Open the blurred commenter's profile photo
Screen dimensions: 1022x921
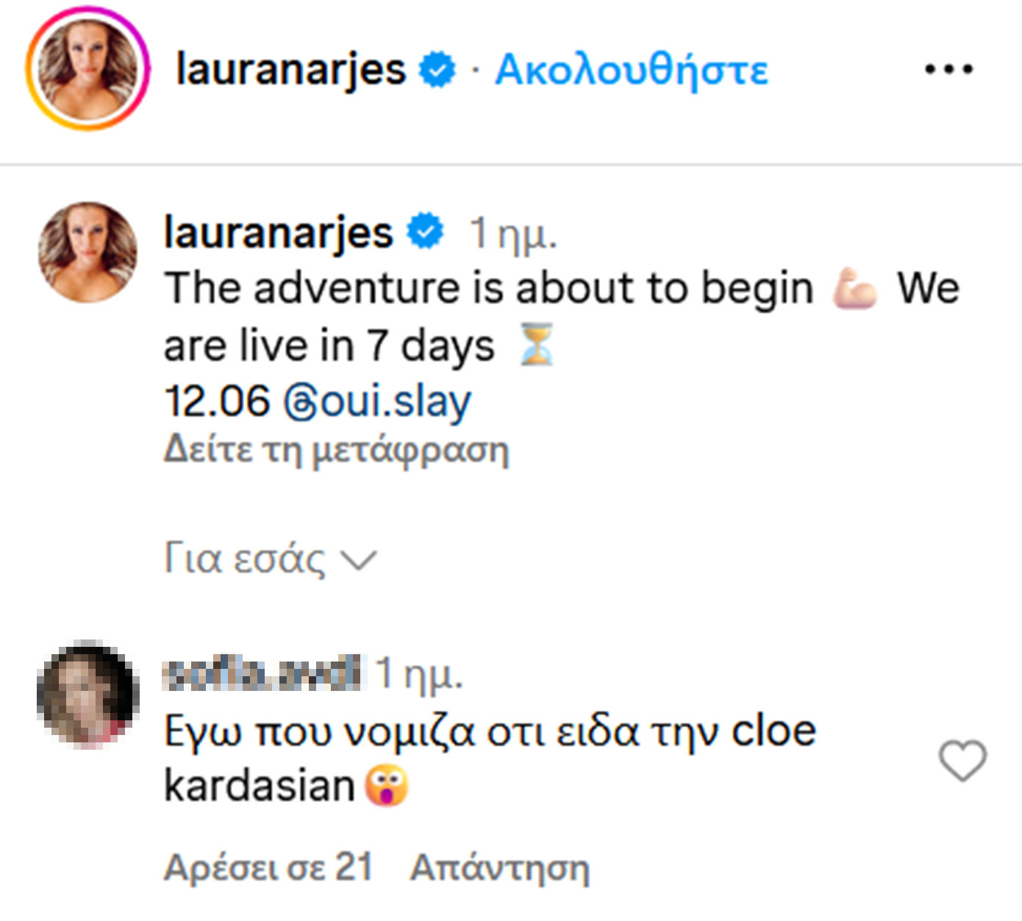click(87, 694)
